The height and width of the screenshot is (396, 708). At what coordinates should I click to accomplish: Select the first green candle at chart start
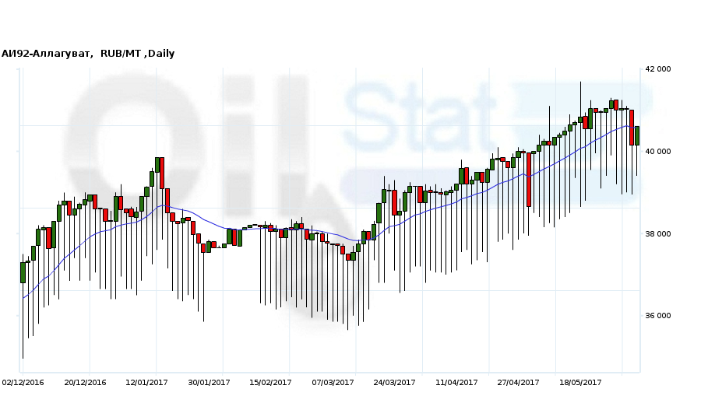23,272
